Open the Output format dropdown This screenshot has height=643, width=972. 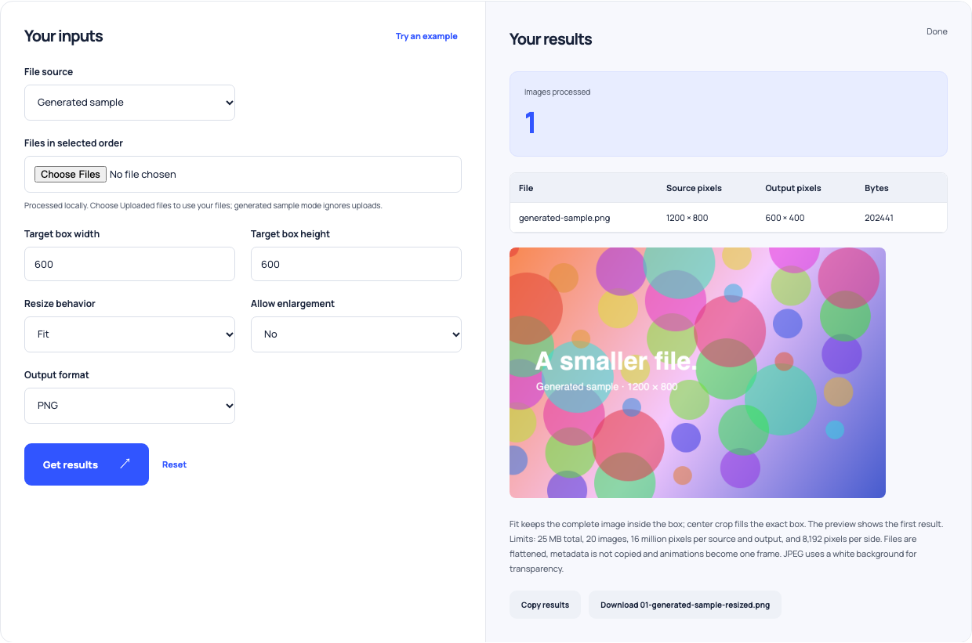coord(129,406)
